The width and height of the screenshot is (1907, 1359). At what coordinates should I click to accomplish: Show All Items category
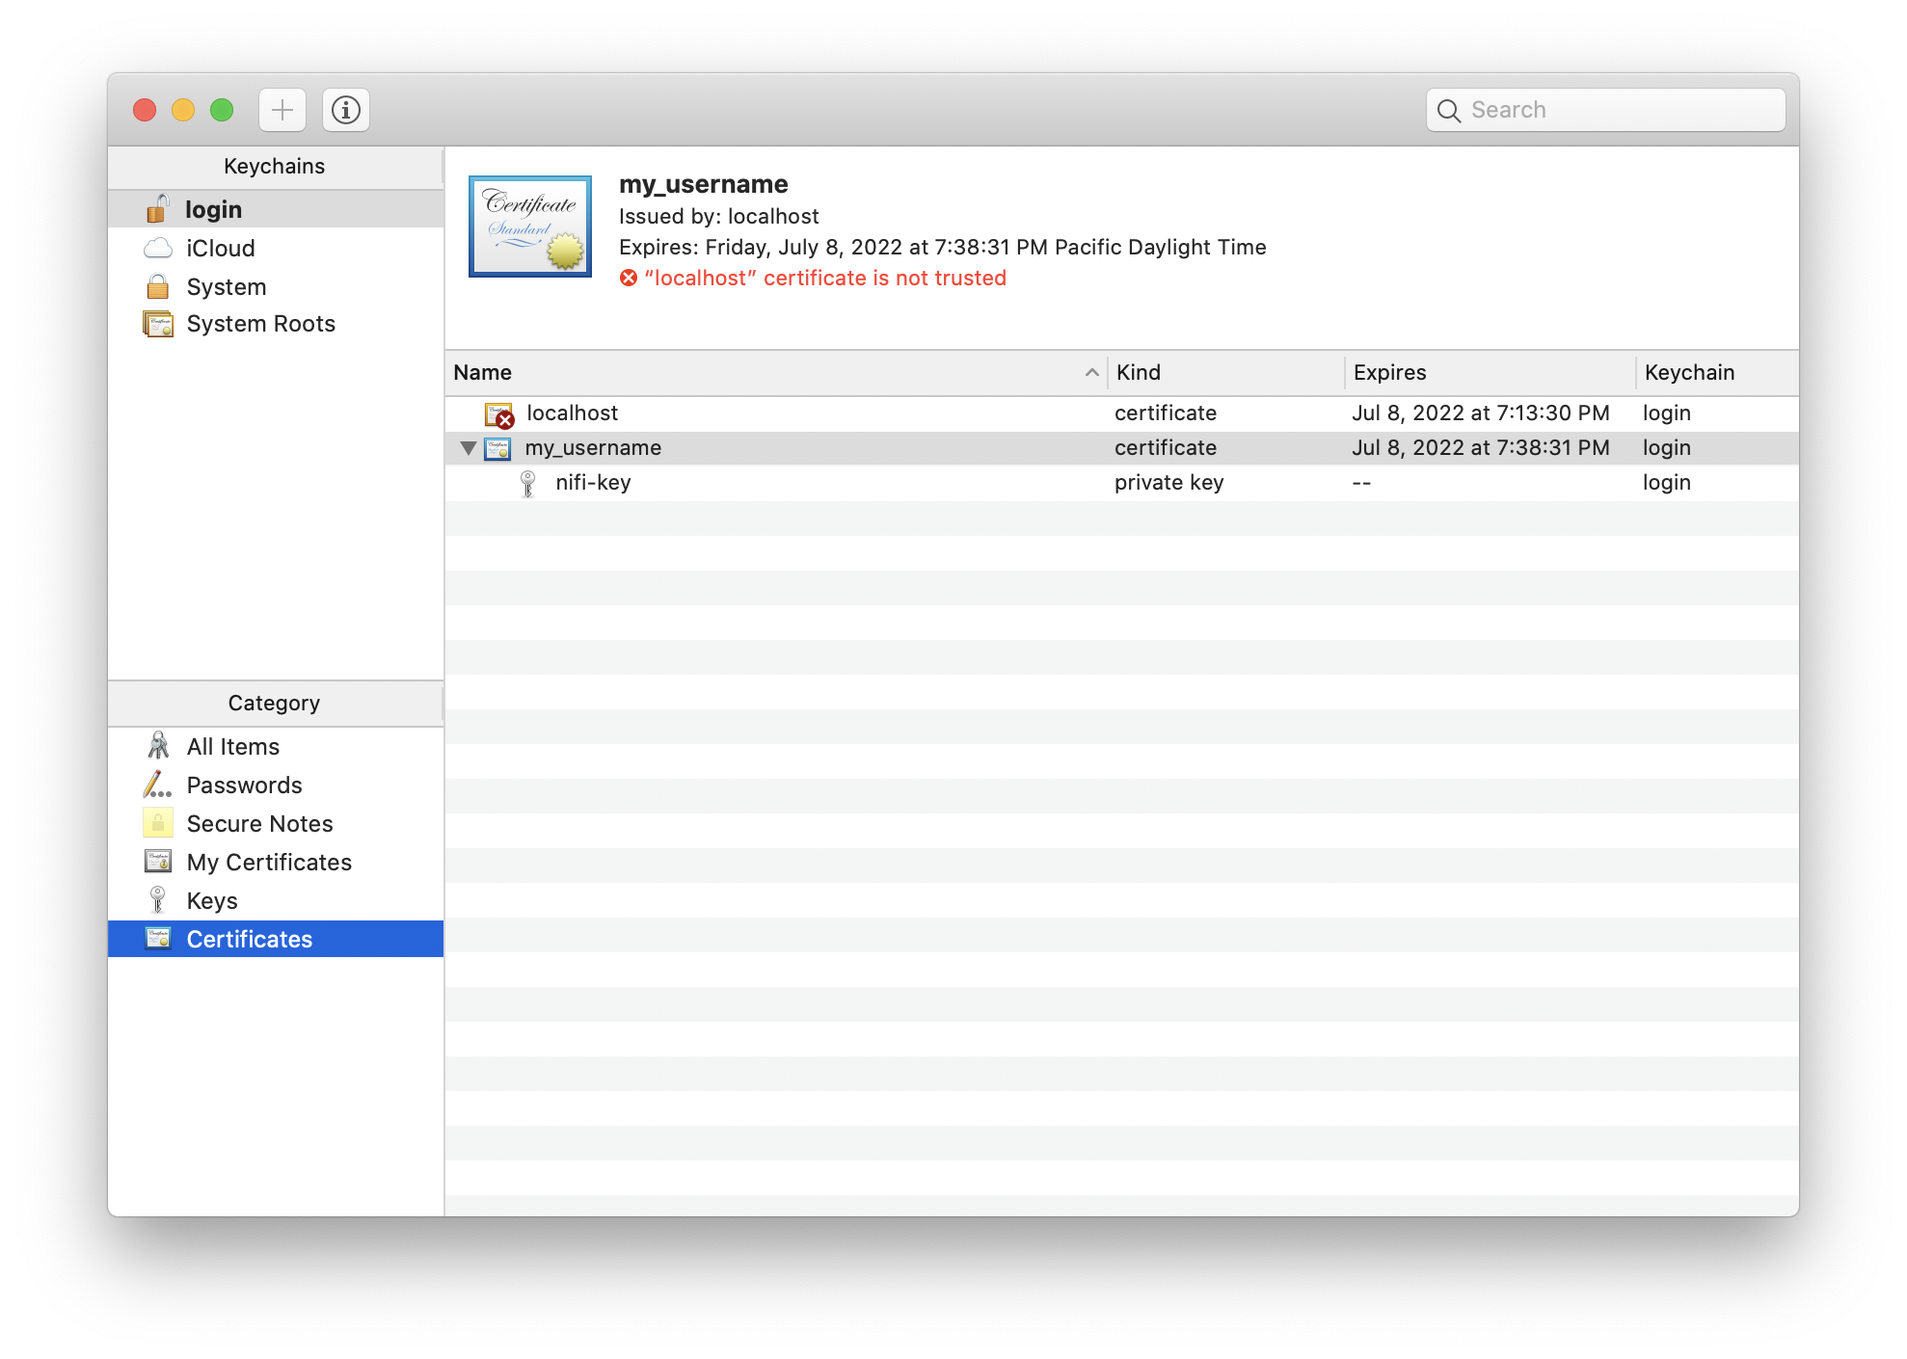tap(232, 747)
